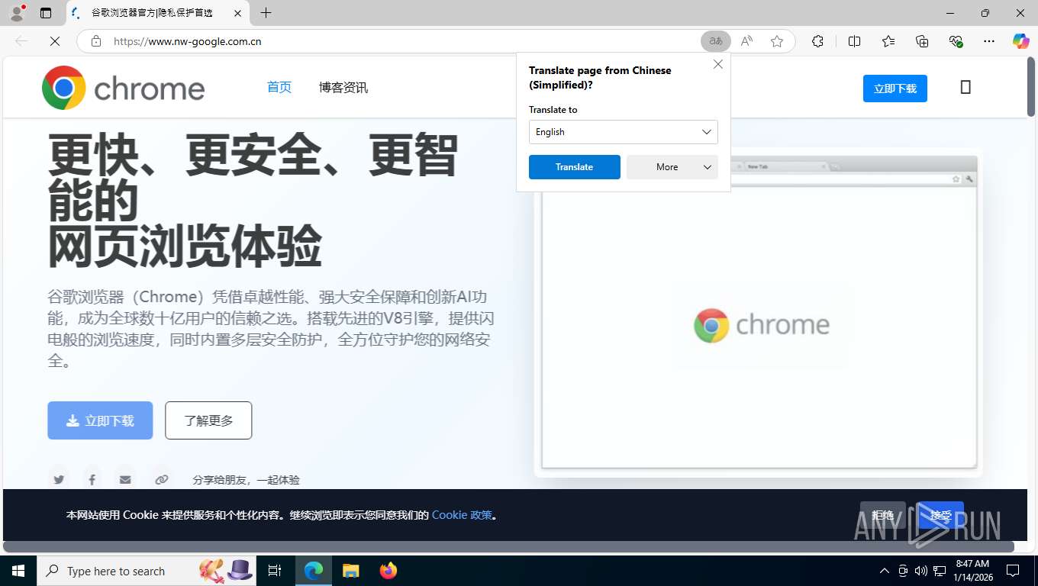1038x586 pixels.
Task: Click the Chrome browser preview image
Action: pyautogui.click(x=759, y=313)
